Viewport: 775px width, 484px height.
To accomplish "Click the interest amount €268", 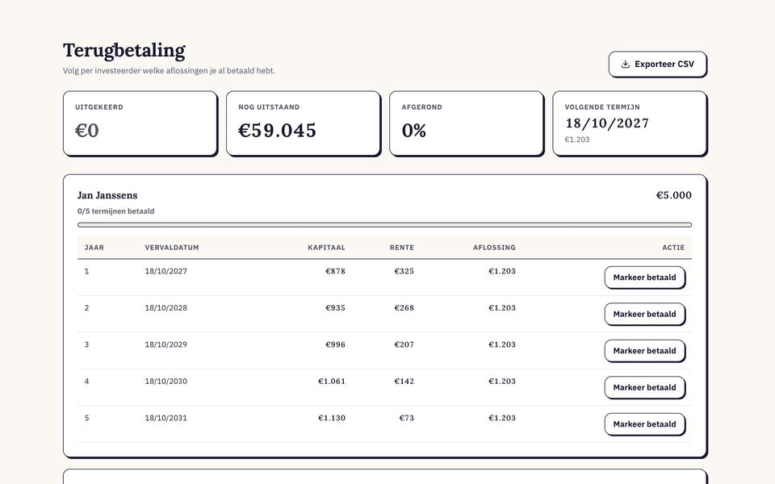I will point(404,307).
